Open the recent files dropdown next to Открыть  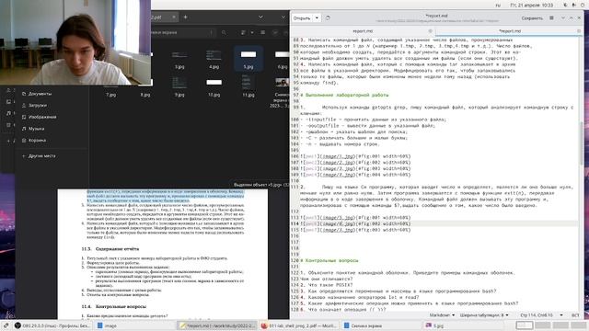coord(317,18)
